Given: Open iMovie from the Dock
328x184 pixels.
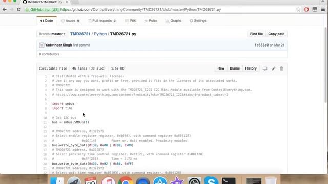Looking at the screenshot, I should coord(177,180).
